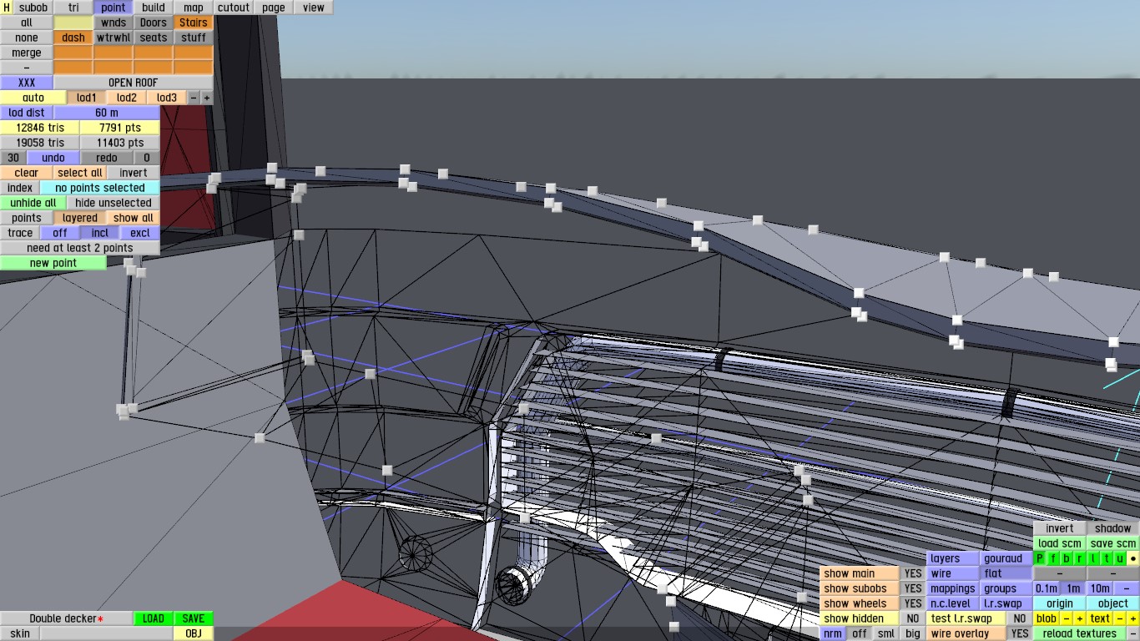The height and width of the screenshot is (641, 1140).
Task: Click the 'save scm' button
Action: click(x=1113, y=543)
